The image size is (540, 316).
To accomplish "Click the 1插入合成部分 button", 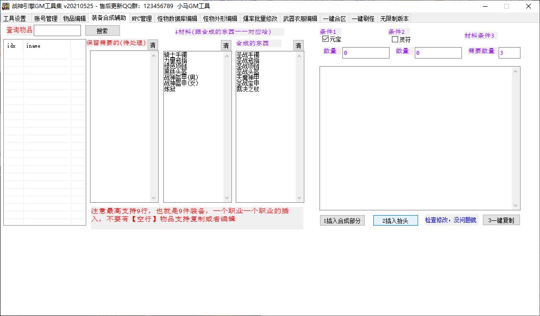I will pyautogui.click(x=342, y=221).
